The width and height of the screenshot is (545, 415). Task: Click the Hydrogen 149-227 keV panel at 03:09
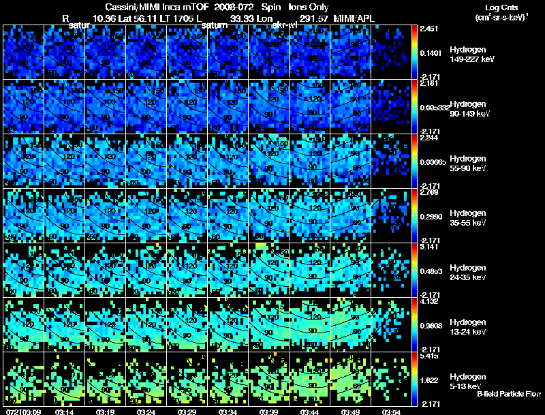(x=24, y=52)
